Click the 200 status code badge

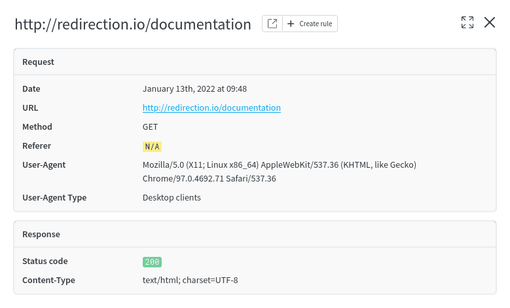tap(152, 261)
